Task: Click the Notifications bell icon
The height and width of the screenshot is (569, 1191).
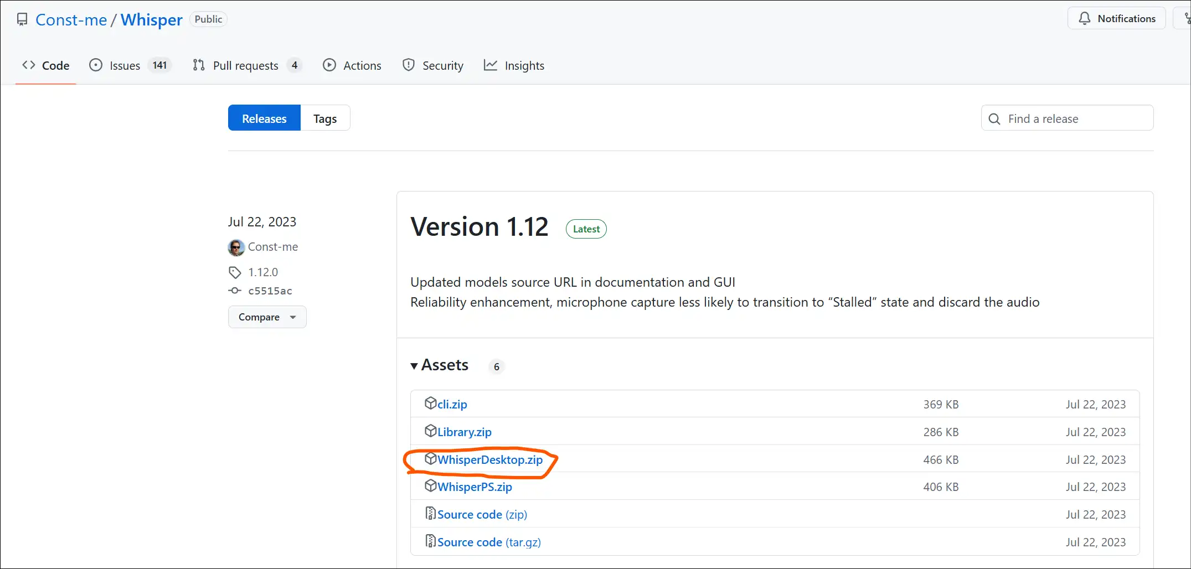Action: point(1085,19)
